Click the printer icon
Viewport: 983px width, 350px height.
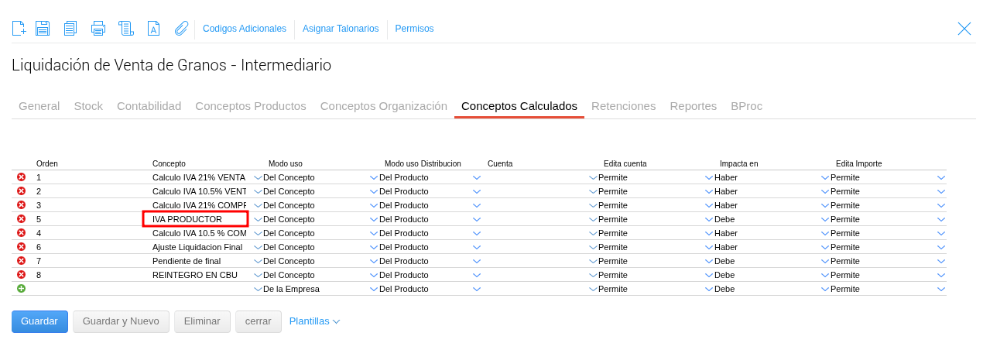pos(98,29)
